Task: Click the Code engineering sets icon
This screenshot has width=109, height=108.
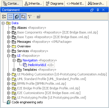Action: 8,102
